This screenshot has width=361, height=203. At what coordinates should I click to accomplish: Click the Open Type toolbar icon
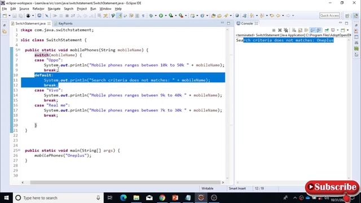[213, 16]
